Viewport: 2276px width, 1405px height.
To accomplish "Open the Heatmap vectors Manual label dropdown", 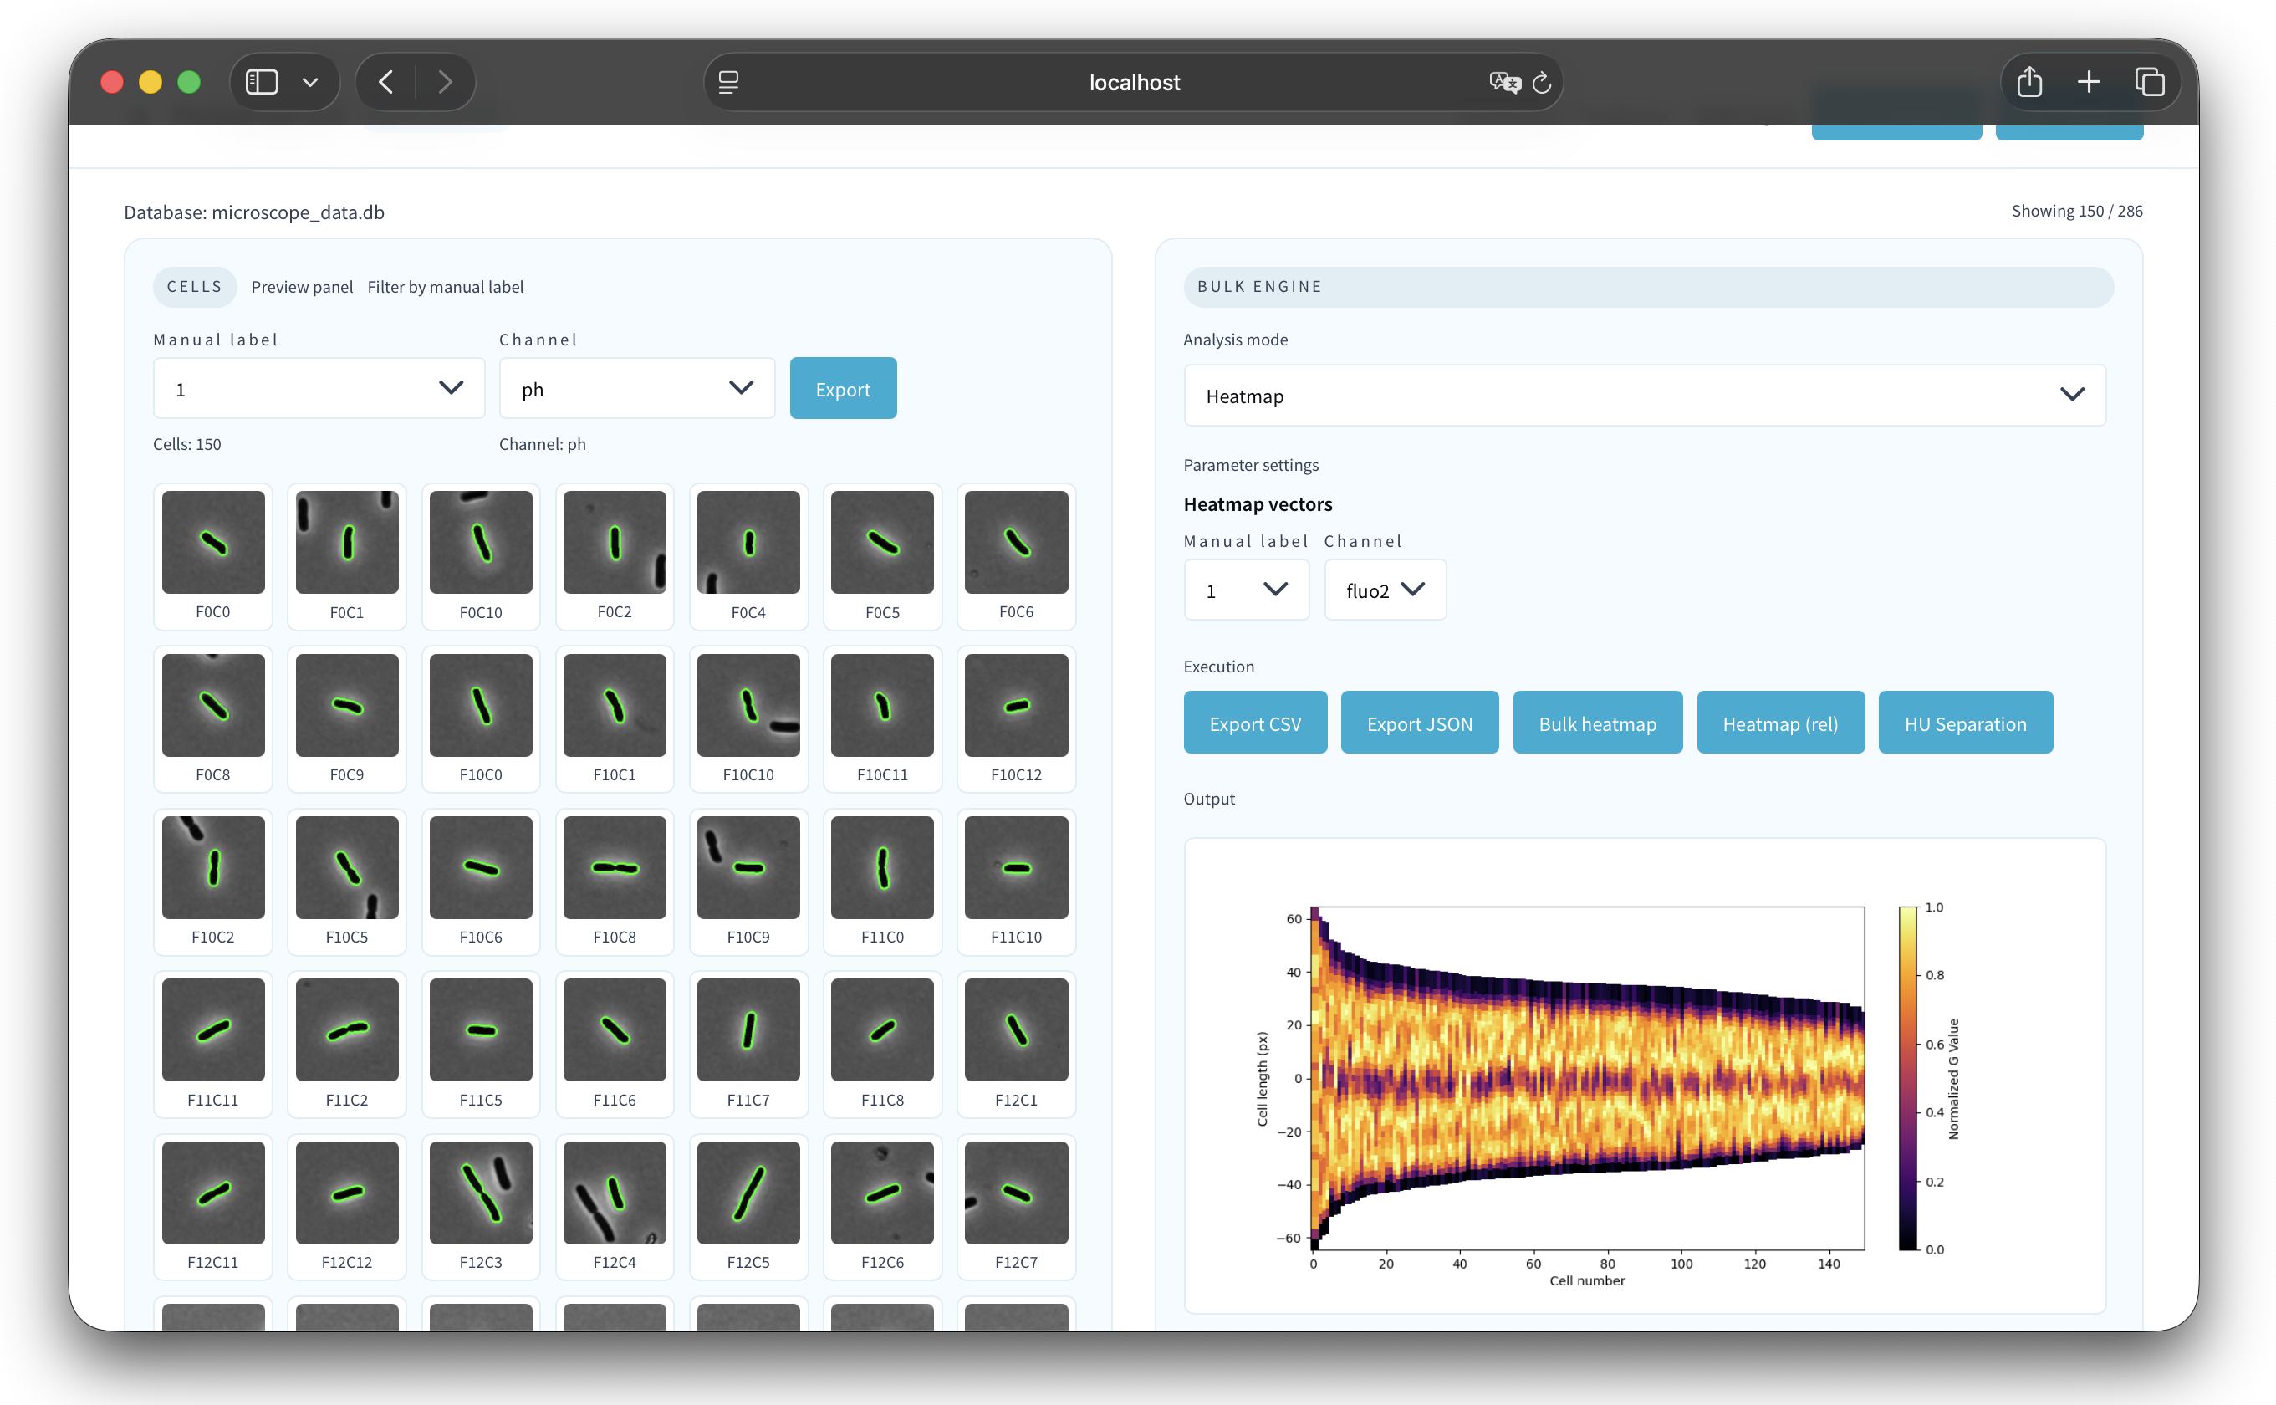I will (x=1246, y=590).
